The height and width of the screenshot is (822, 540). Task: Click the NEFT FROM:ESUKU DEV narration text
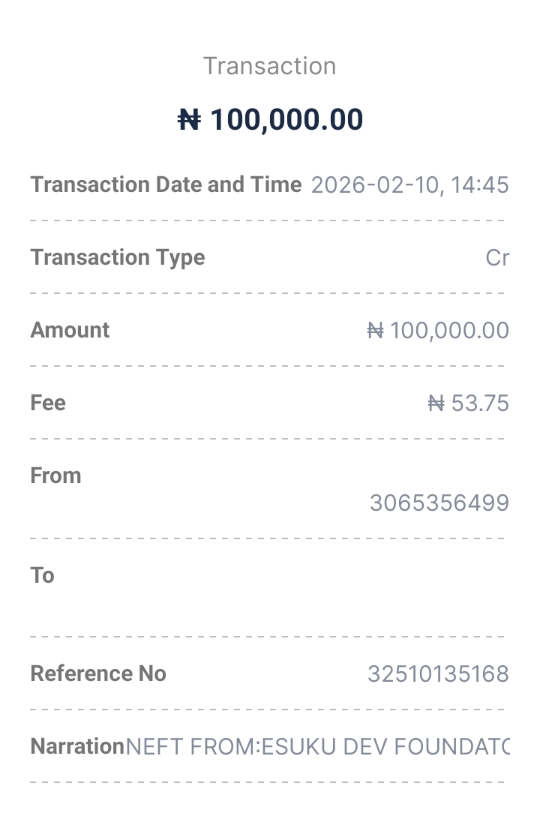tap(316, 747)
